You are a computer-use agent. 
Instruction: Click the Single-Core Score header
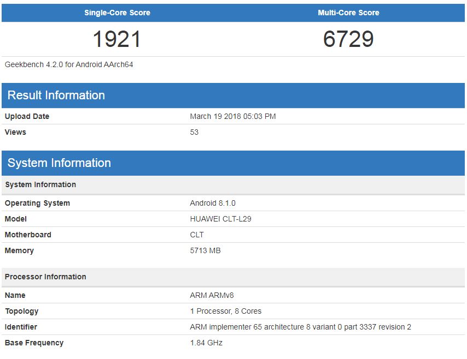[x=117, y=13]
